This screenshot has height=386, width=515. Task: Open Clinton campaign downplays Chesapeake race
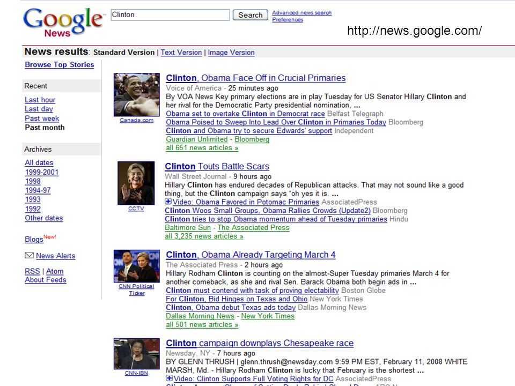(x=260, y=343)
